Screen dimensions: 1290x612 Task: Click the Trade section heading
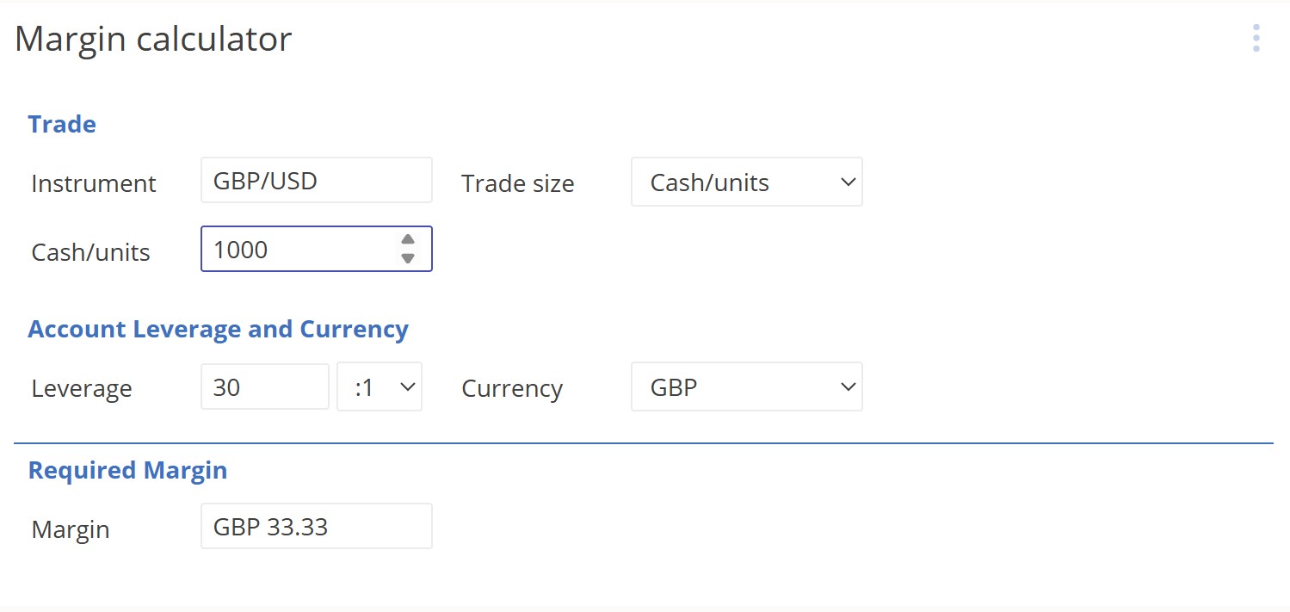tap(61, 124)
